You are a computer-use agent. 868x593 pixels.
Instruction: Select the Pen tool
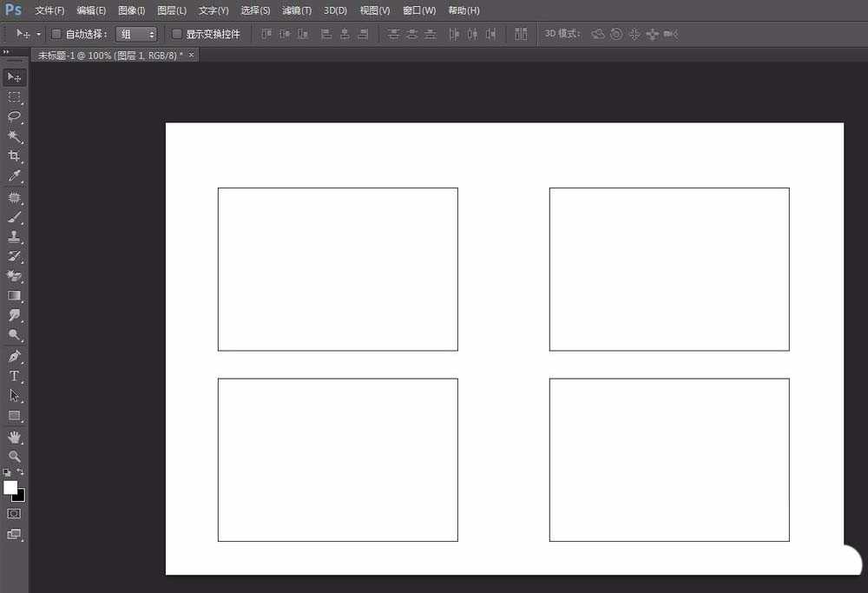(14, 356)
